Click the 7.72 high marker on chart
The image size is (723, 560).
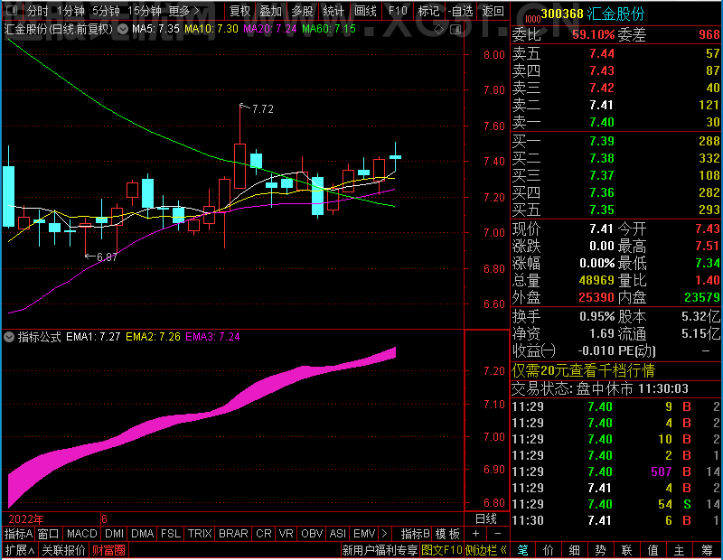262,108
